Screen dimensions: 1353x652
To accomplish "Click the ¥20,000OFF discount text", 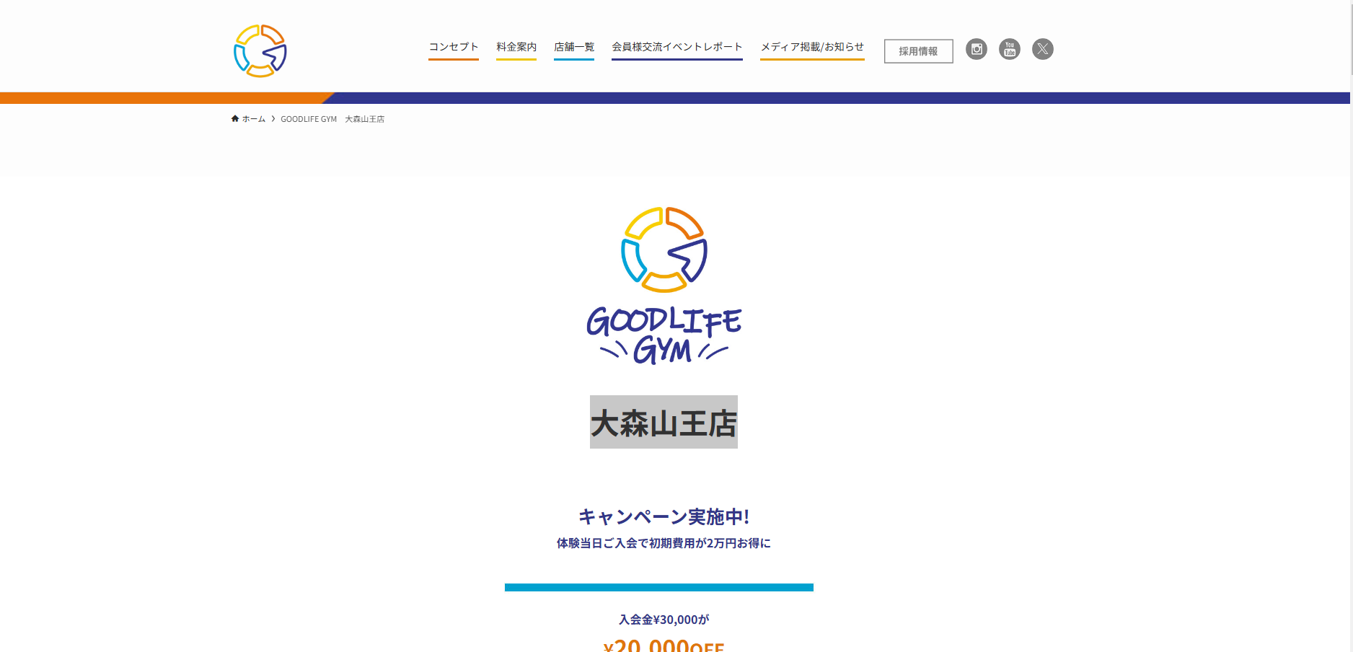I will 664,645.
